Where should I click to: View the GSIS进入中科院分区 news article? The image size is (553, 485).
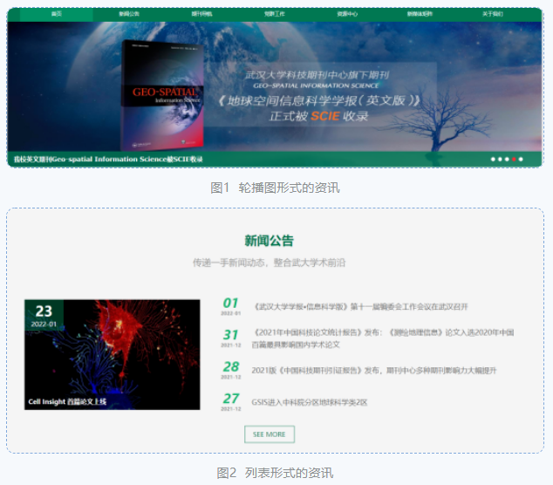coord(309,402)
